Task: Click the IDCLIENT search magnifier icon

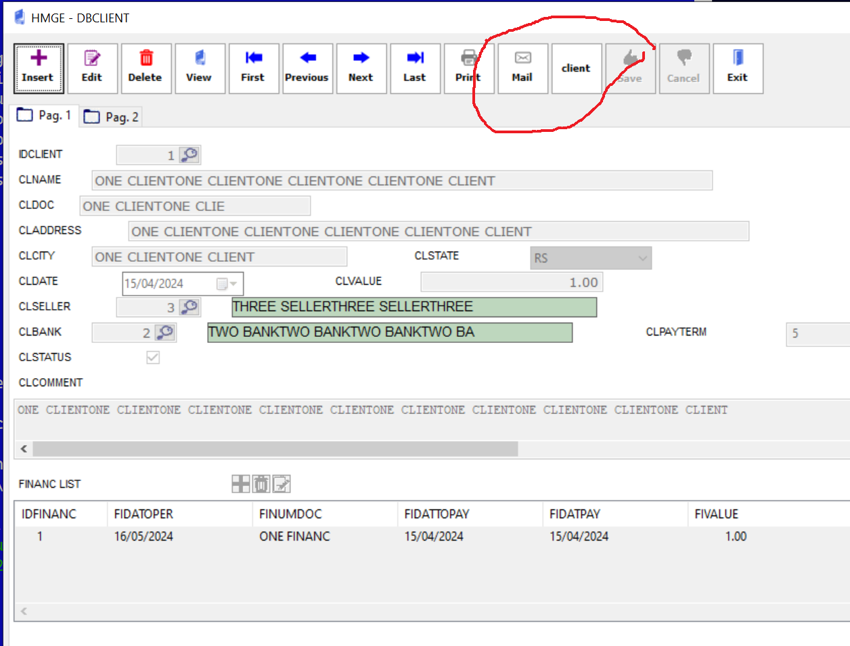Action: (x=190, y=155)
